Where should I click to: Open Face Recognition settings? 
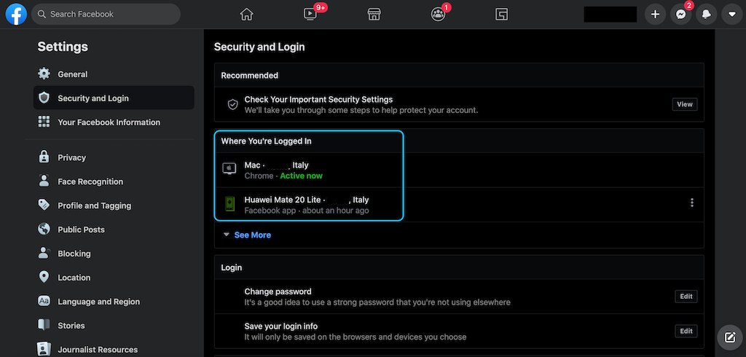pyautogui.click(x=114, y=181)
